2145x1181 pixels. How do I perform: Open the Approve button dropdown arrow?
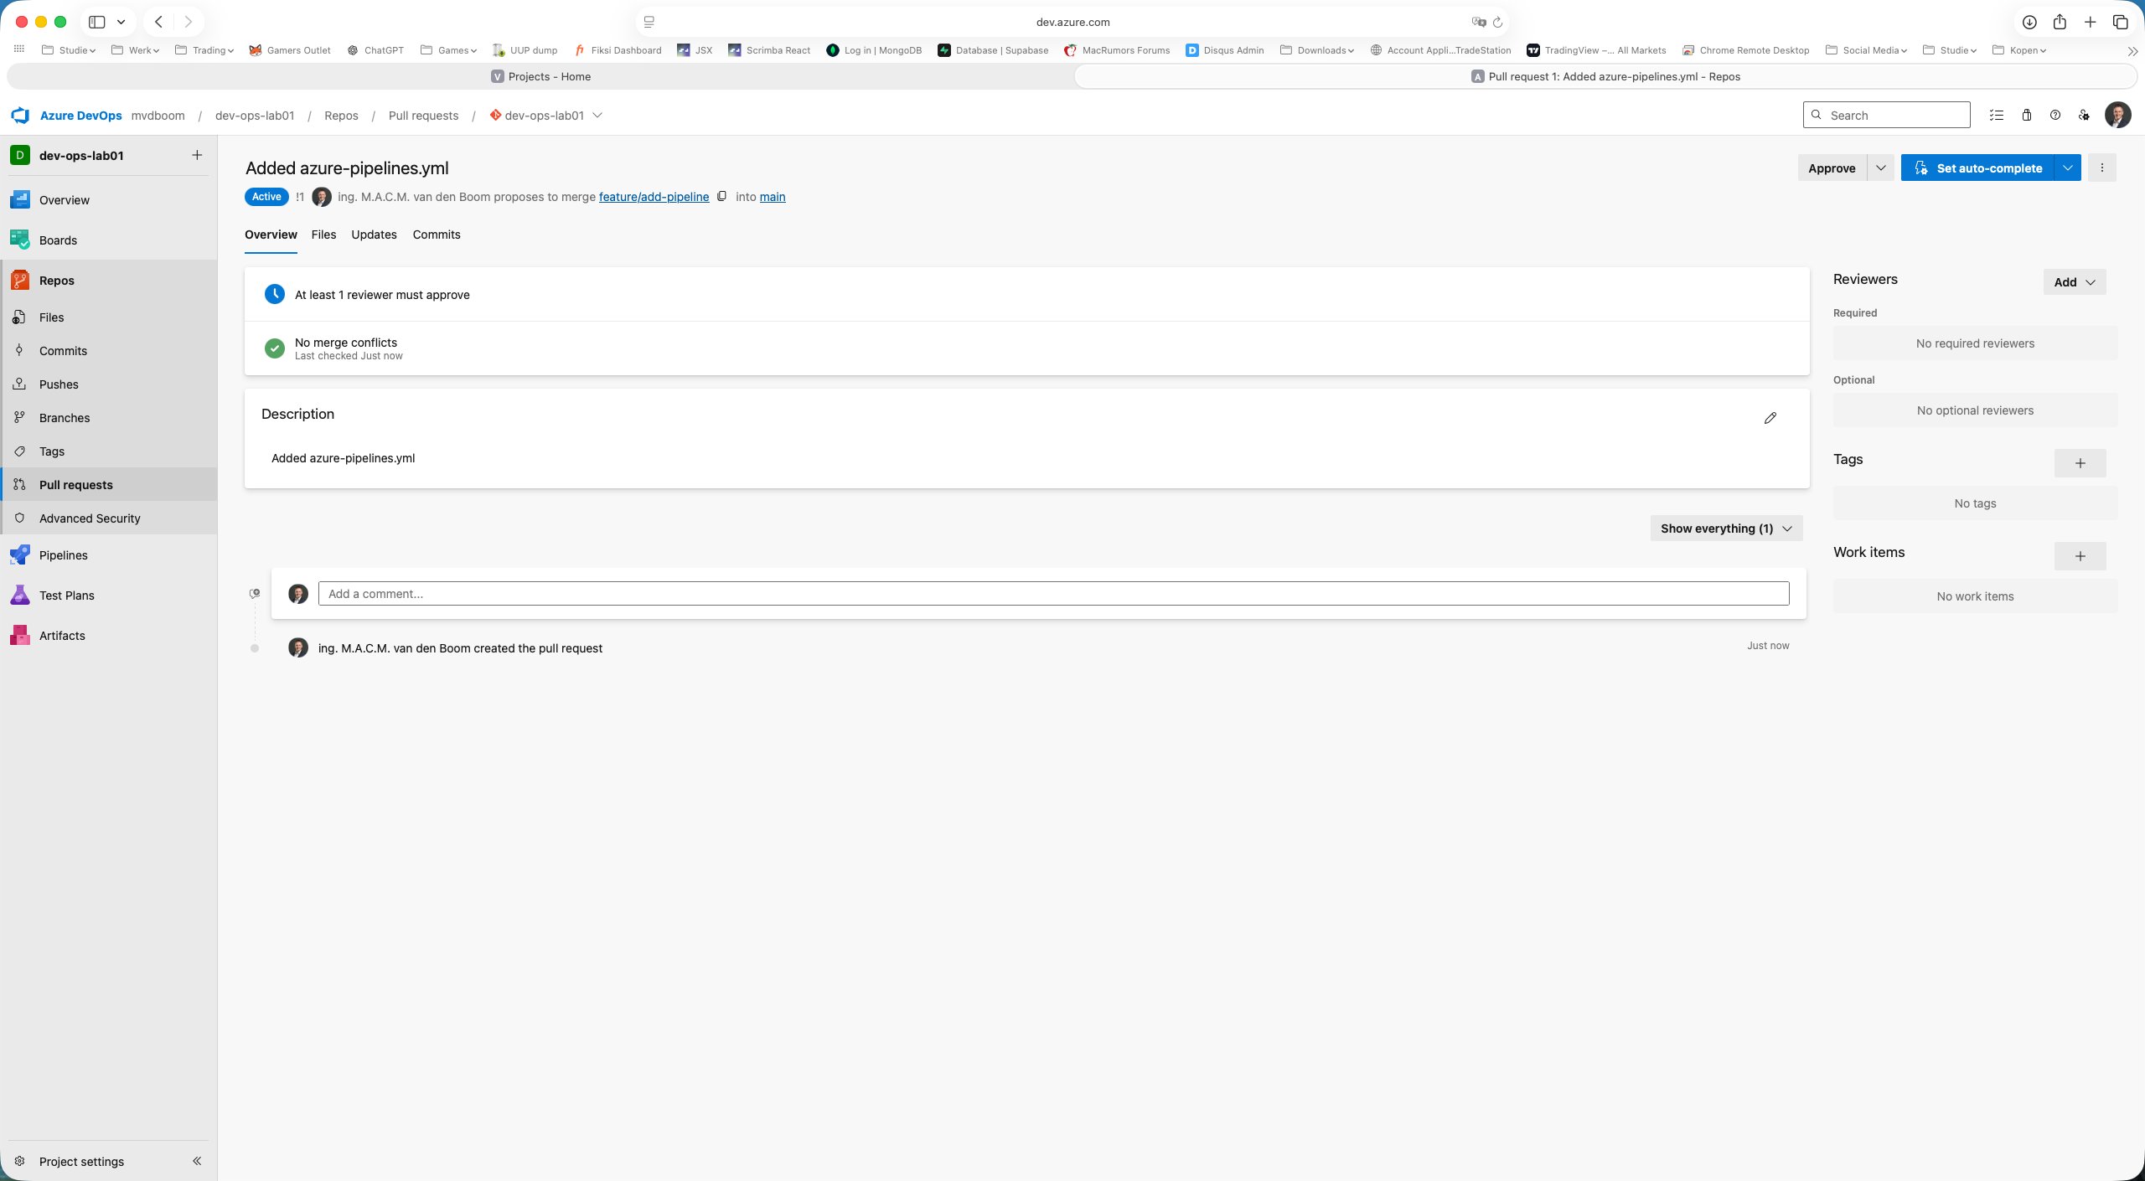(x=1882, y=167)
